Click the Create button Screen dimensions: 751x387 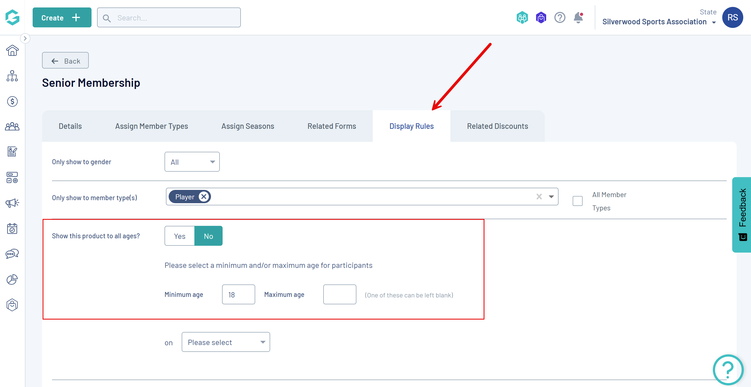coord(62,17)
